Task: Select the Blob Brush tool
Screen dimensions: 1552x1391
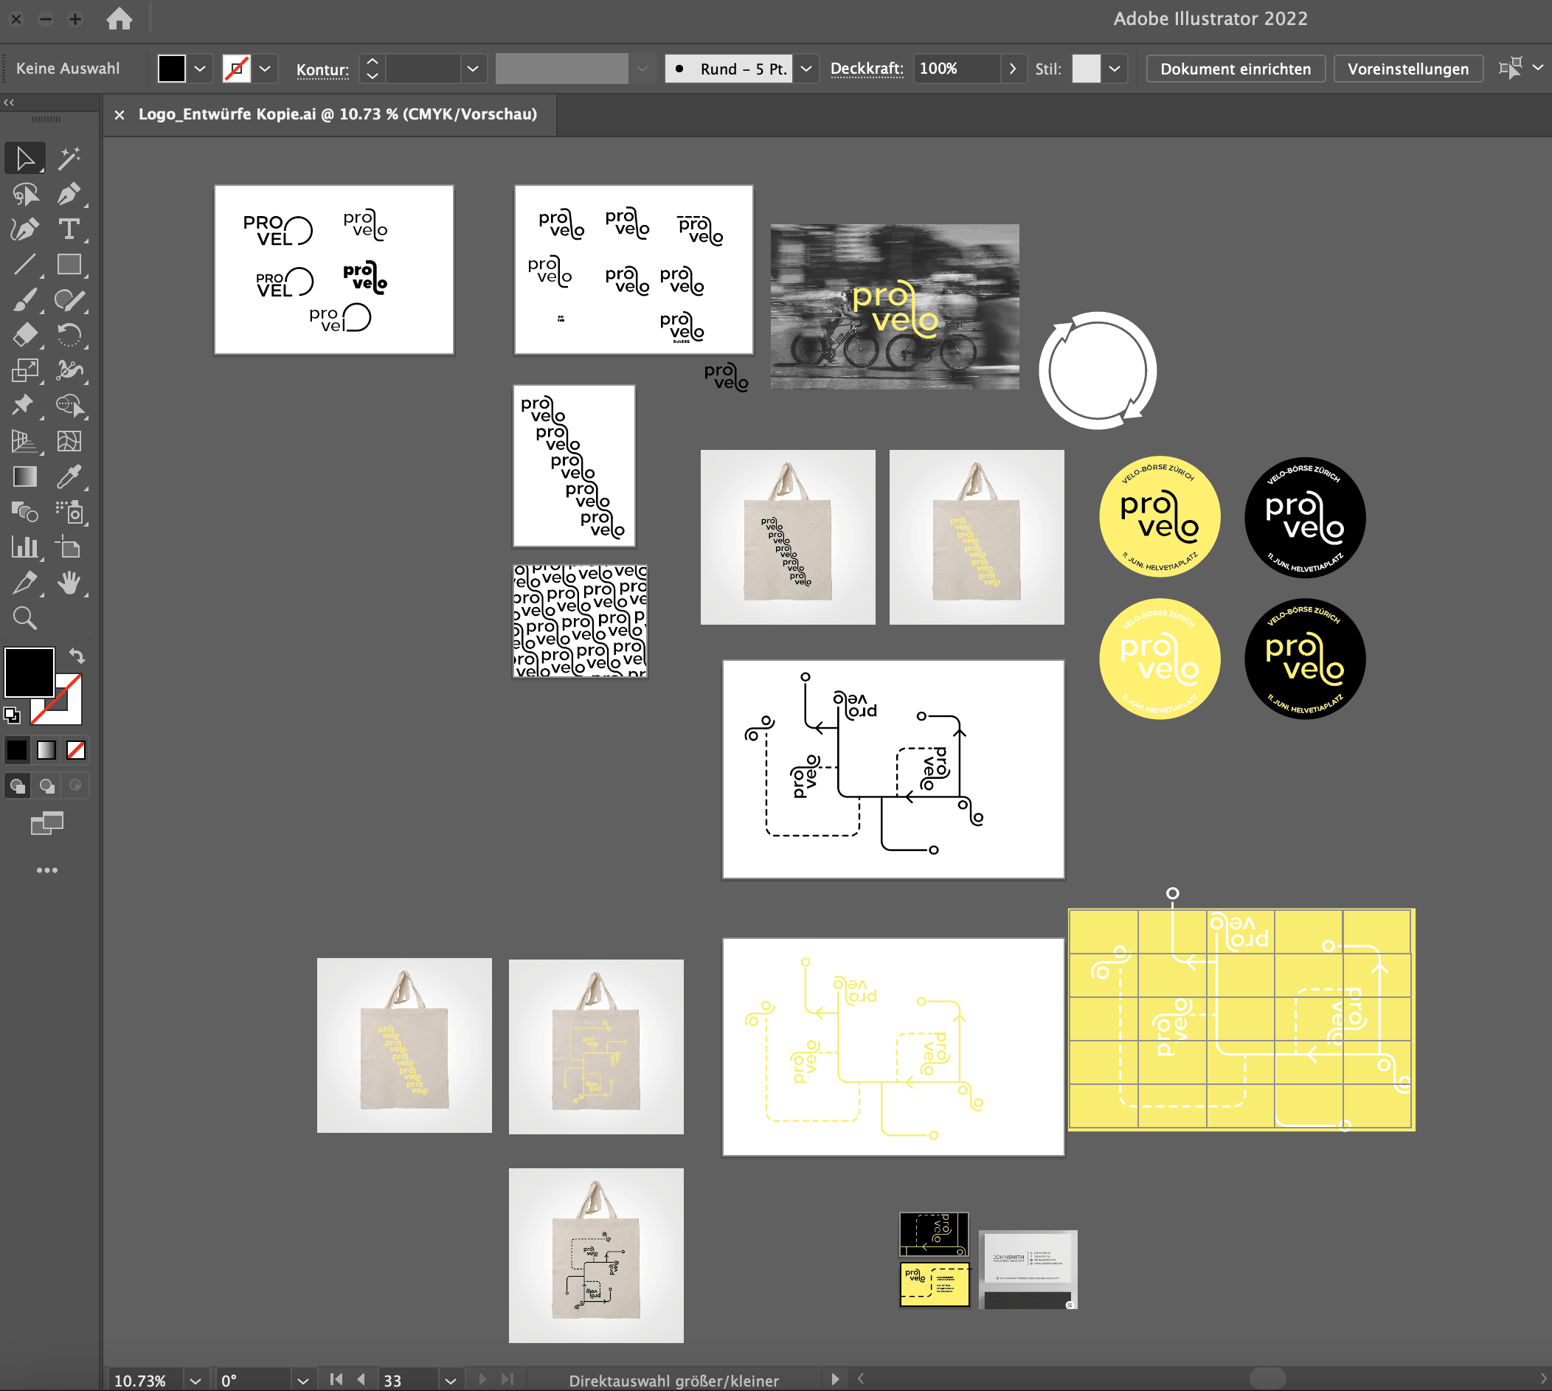Action: (x=69, y=299)
